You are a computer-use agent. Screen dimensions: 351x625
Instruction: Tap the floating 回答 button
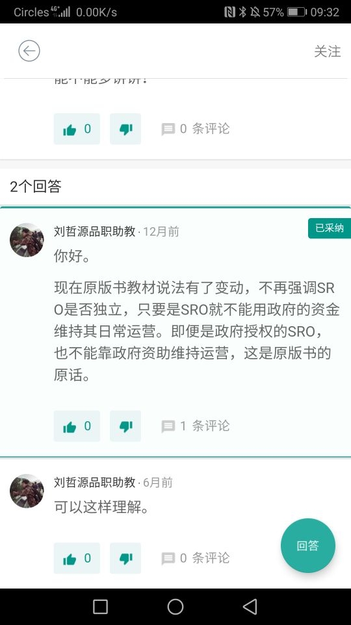tap(307, 546)
